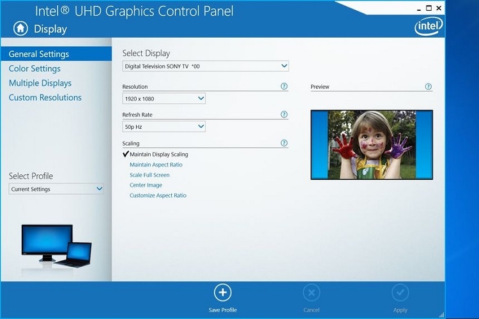The image size is (479, 319).
Task: Click the preview image of child
Action: 372,145
